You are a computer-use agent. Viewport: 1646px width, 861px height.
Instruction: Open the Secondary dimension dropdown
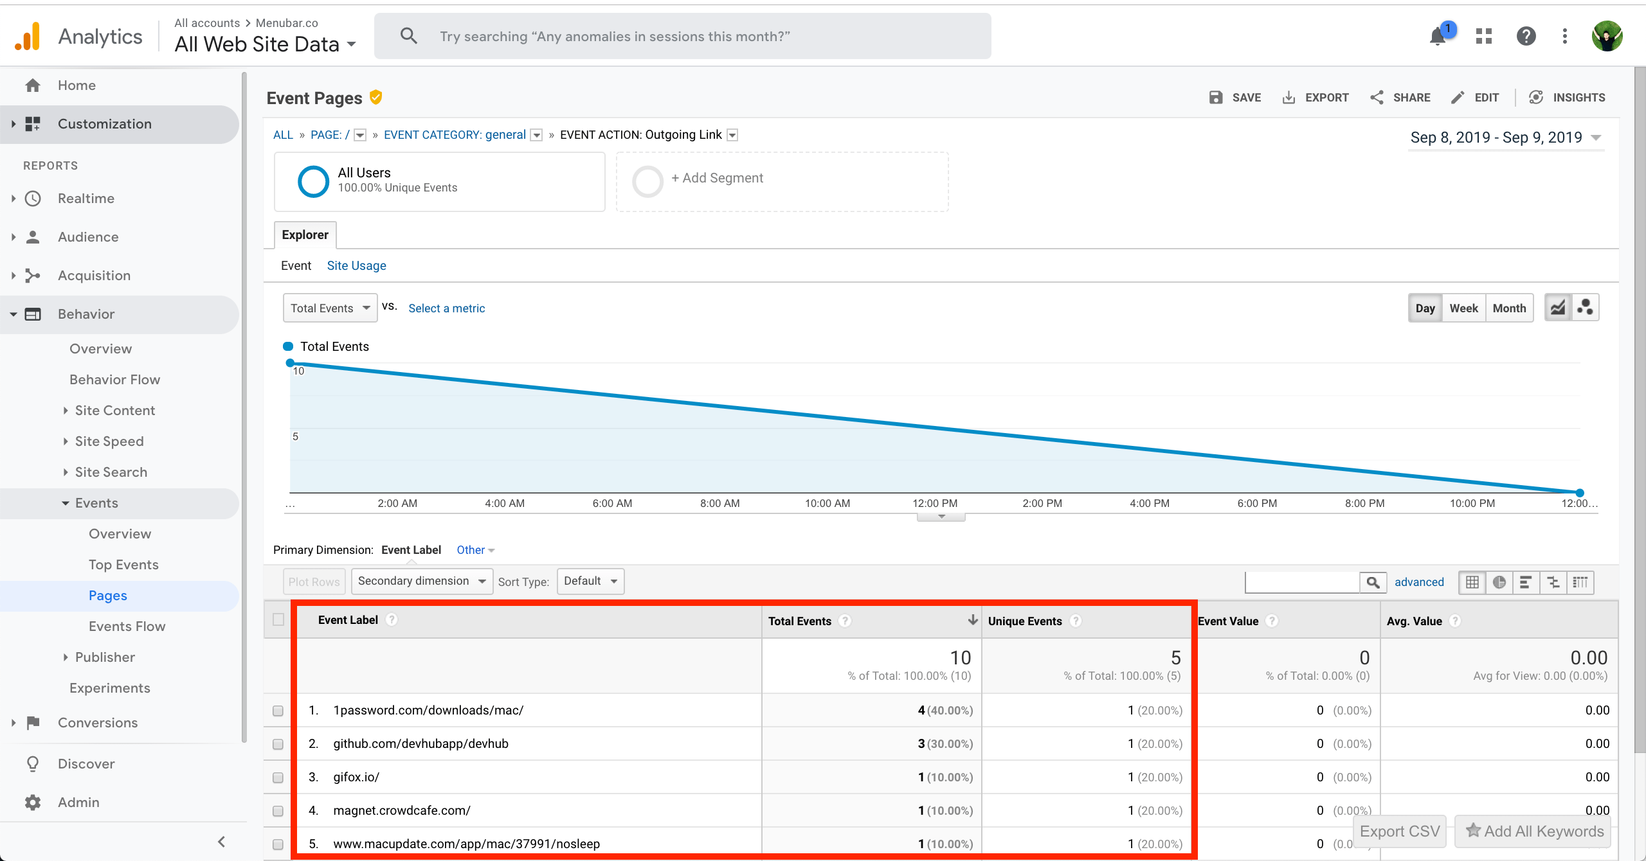coord(422,581)
